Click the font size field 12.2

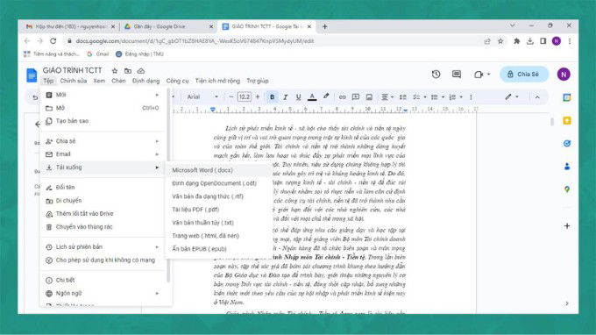[244, 97]
